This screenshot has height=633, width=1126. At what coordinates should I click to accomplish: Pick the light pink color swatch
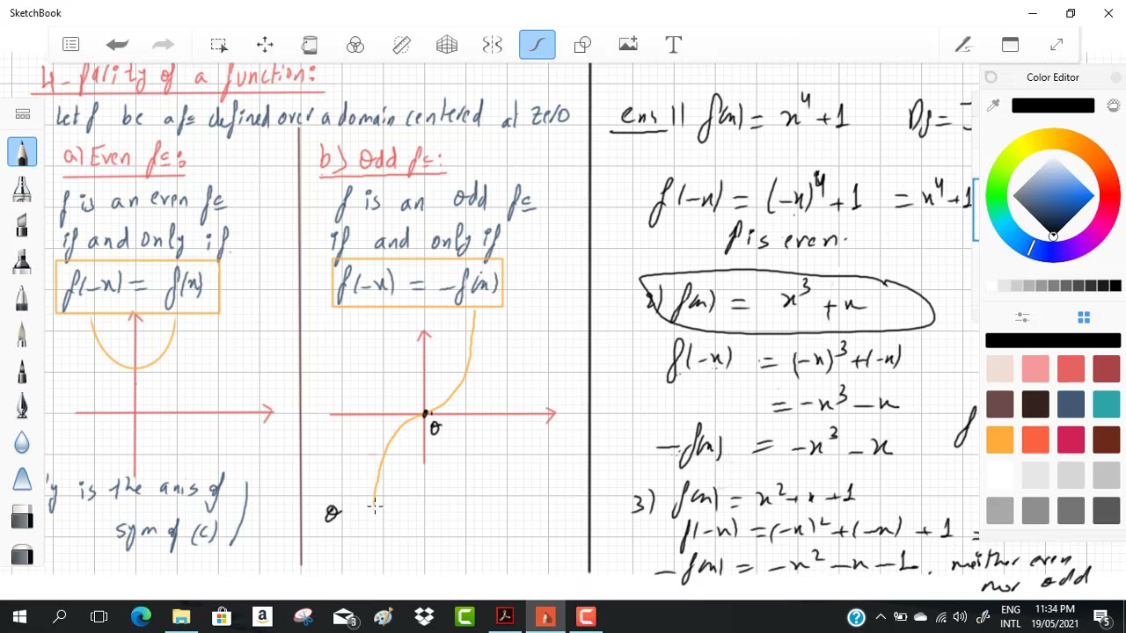(1035, 369)
